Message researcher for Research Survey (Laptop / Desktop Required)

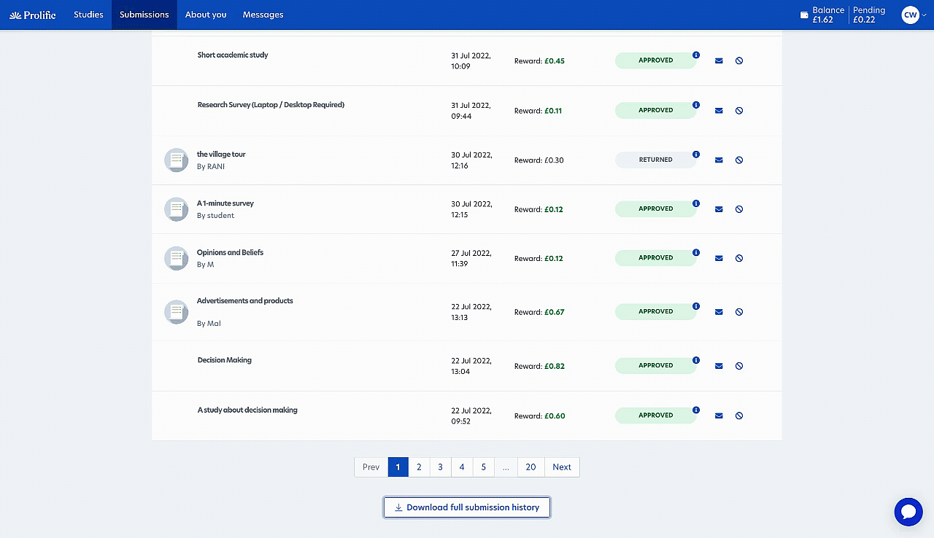(719, 111)
